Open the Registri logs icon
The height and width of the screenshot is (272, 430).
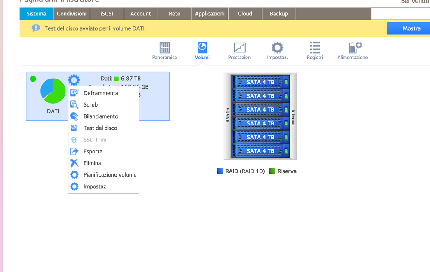pyautogui.click(x=315, y=48)
